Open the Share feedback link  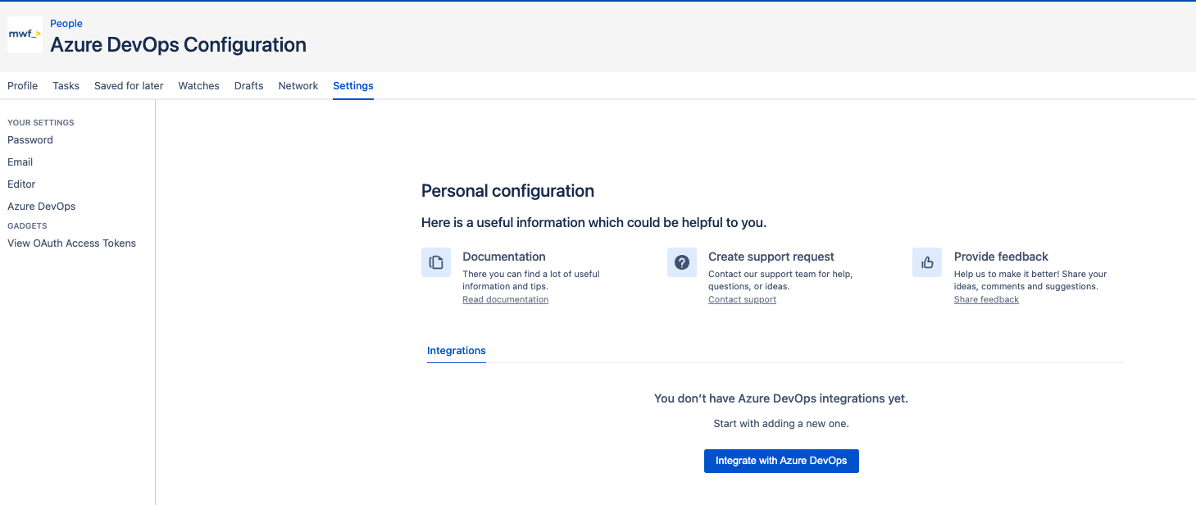(x=986, y=299)
